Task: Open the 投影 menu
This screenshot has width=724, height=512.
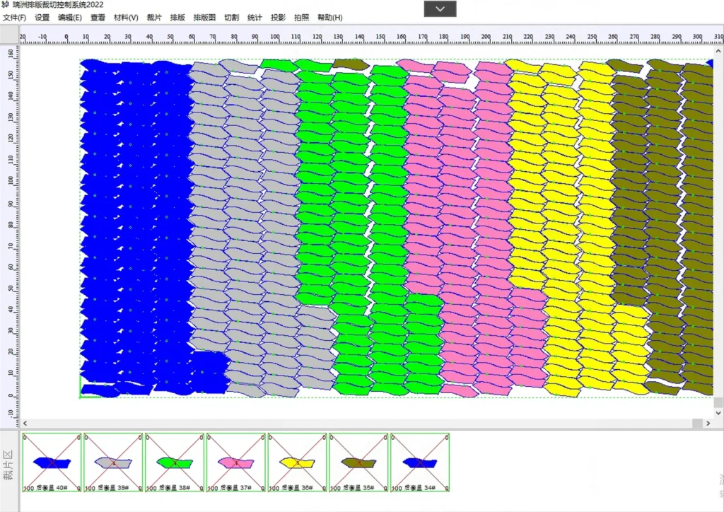Action: (278, 18)
